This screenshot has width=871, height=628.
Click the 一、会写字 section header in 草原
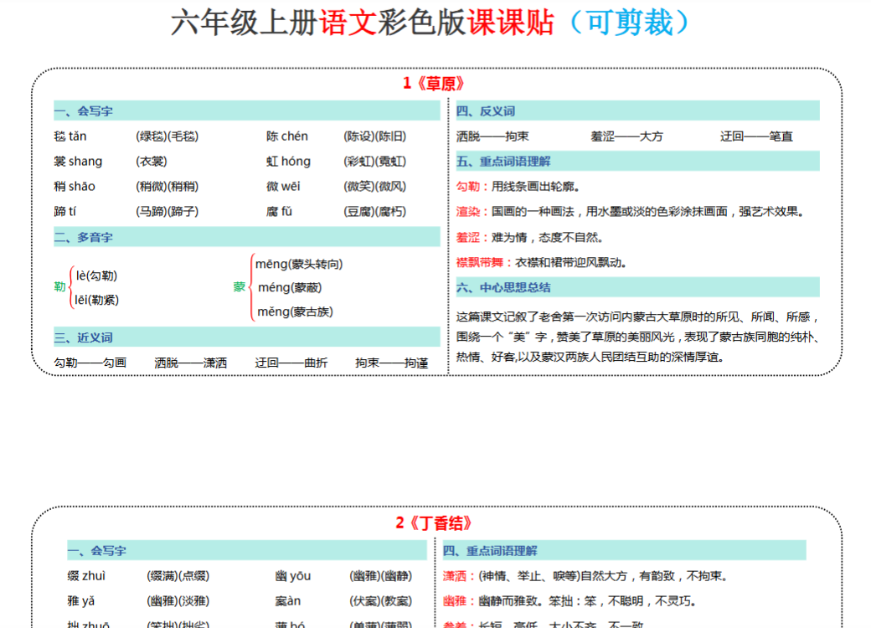[x=84, y=111]
